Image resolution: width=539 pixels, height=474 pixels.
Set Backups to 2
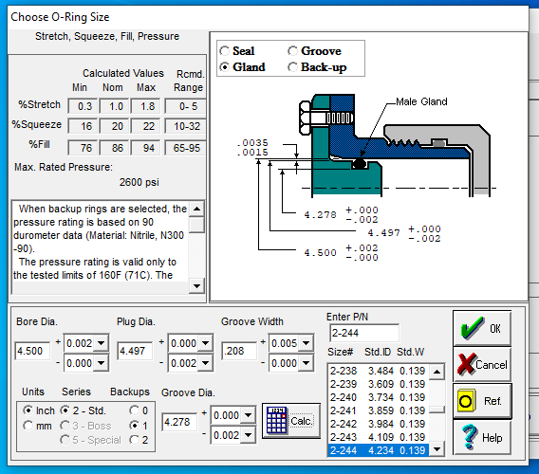click(x=134, y=440)
